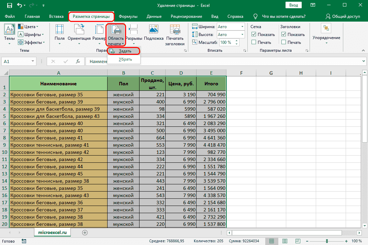This screenshot has height=245, width=368.
Task: Expand the Высота (Height) Авто dropdown
Action: pyautogui.click(x=243, y=35)
